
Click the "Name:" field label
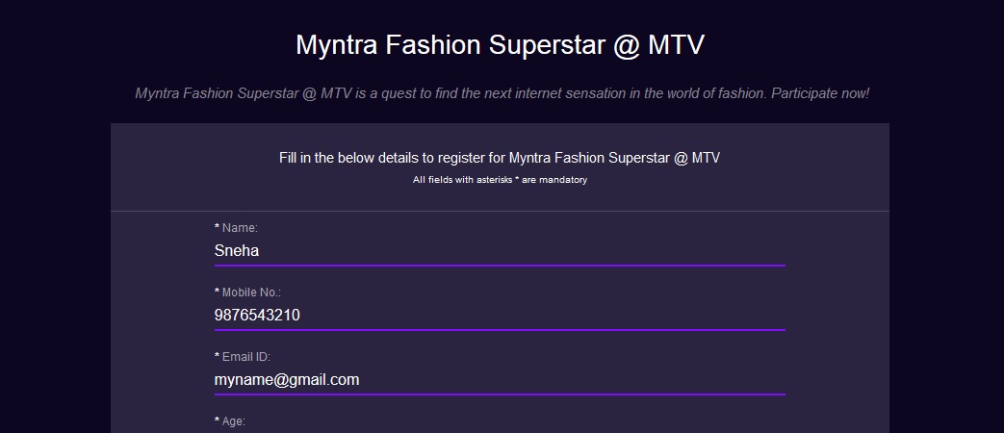pyautogui.click(x=240, y=228)
